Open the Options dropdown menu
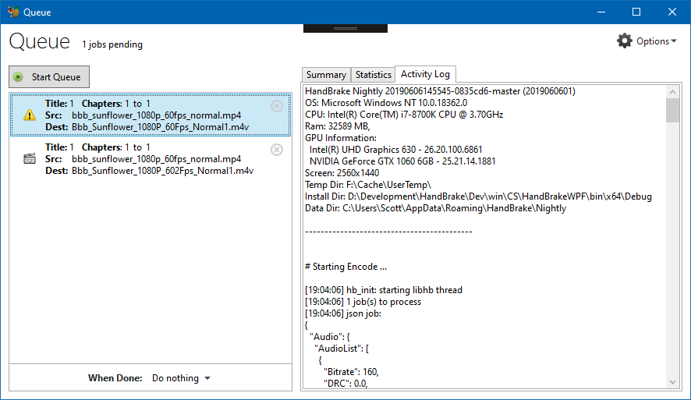Screen dimensions: 691x400 (647, 41)
